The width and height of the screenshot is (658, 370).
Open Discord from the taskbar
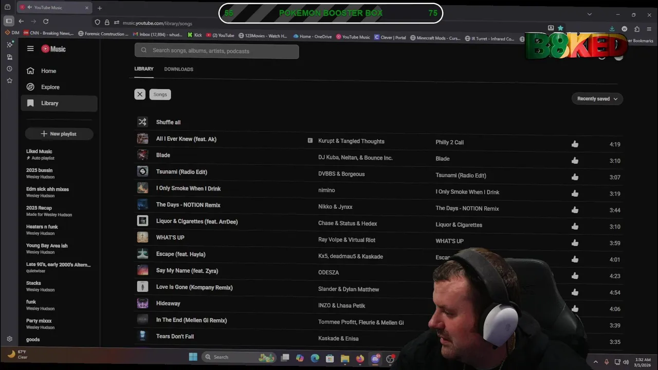[x=375, y=359]
